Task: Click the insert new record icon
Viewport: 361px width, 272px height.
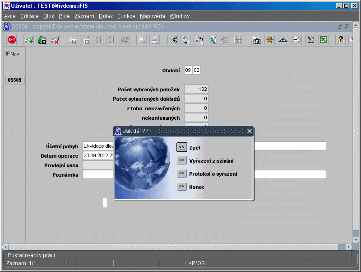Action: pyautogui.click(x=29, y=40)
